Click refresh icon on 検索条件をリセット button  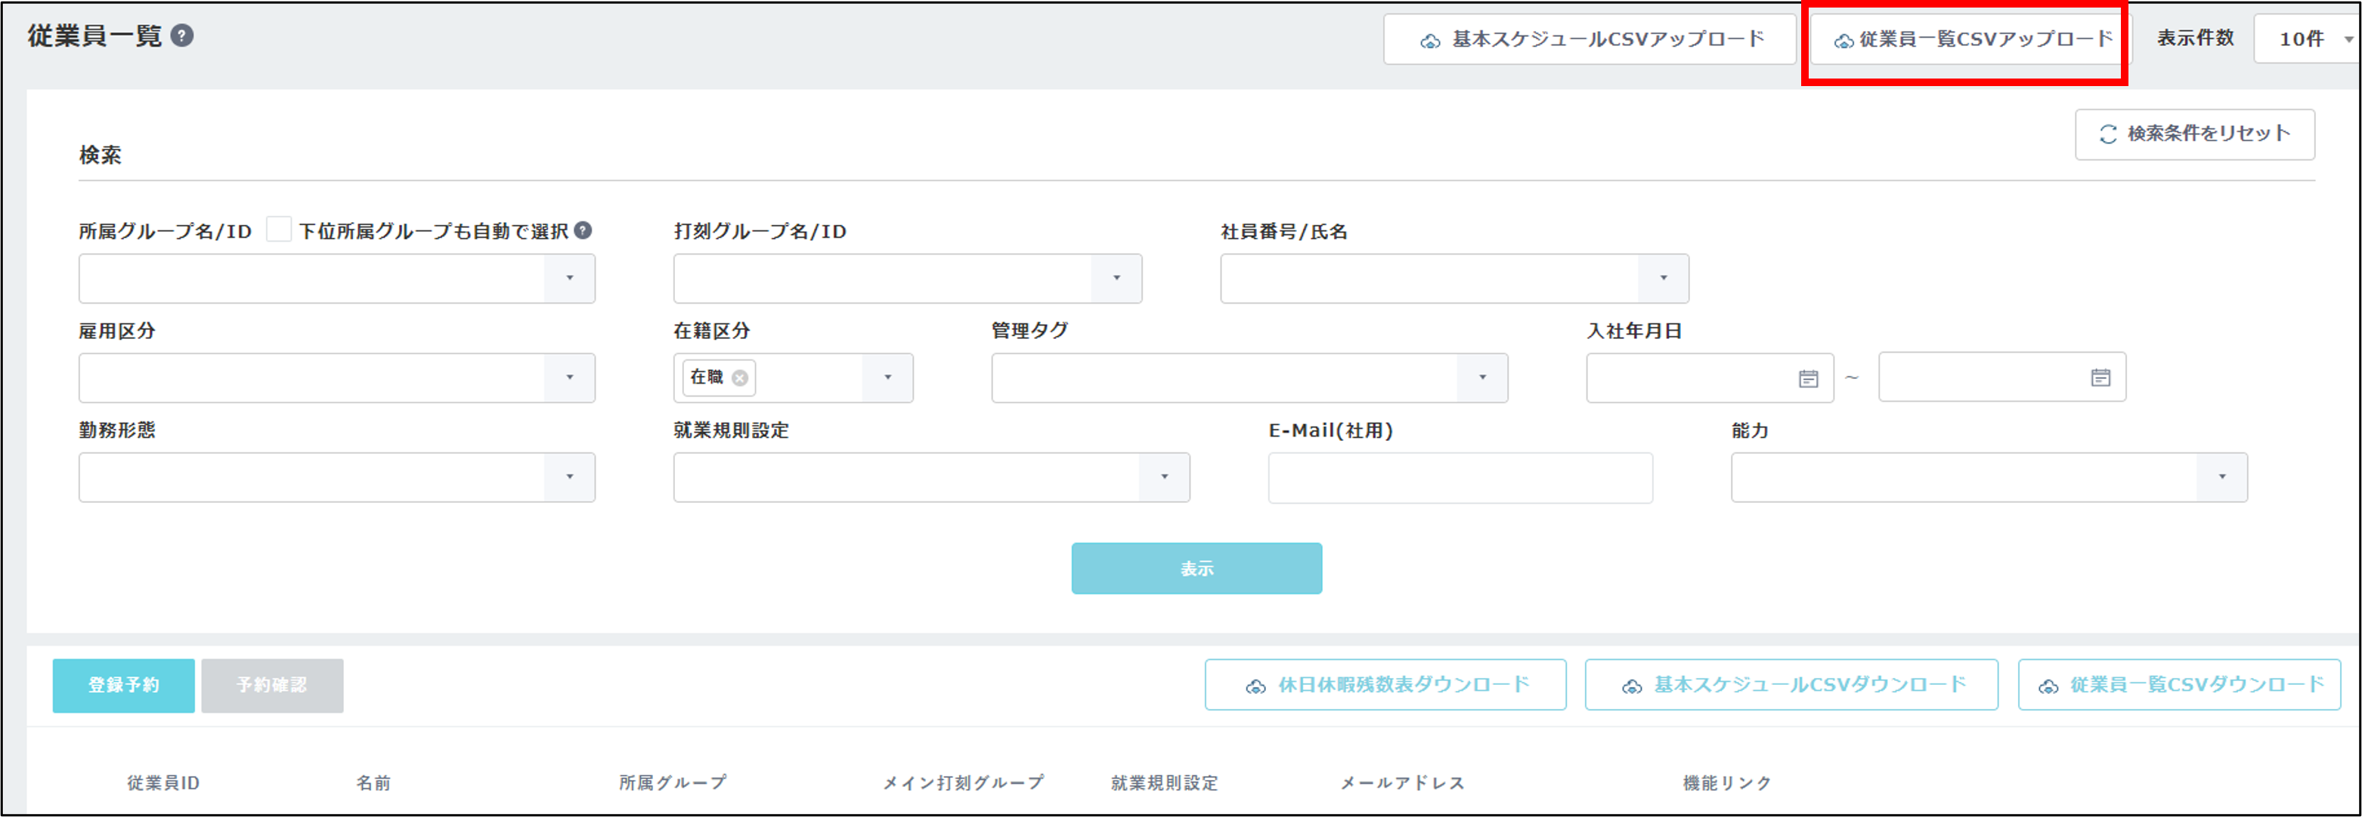click(x=2108, y=134)
